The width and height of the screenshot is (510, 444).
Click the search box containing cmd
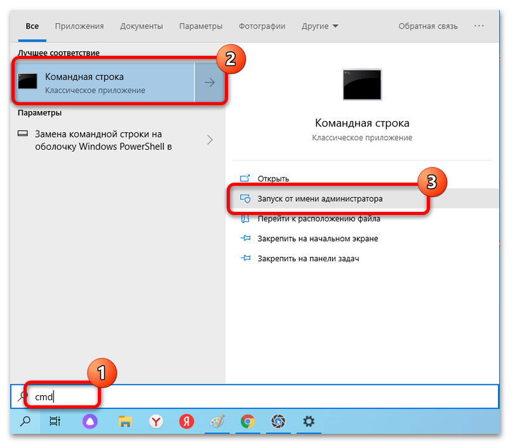[255, 396]
